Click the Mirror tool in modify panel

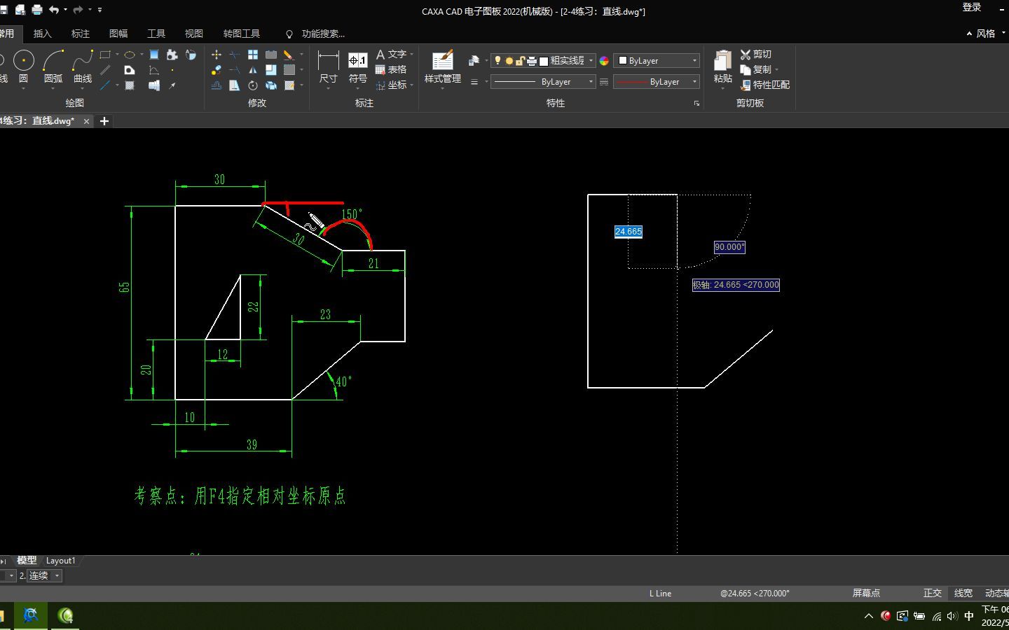pyautogui.click(x=253, y=70)
